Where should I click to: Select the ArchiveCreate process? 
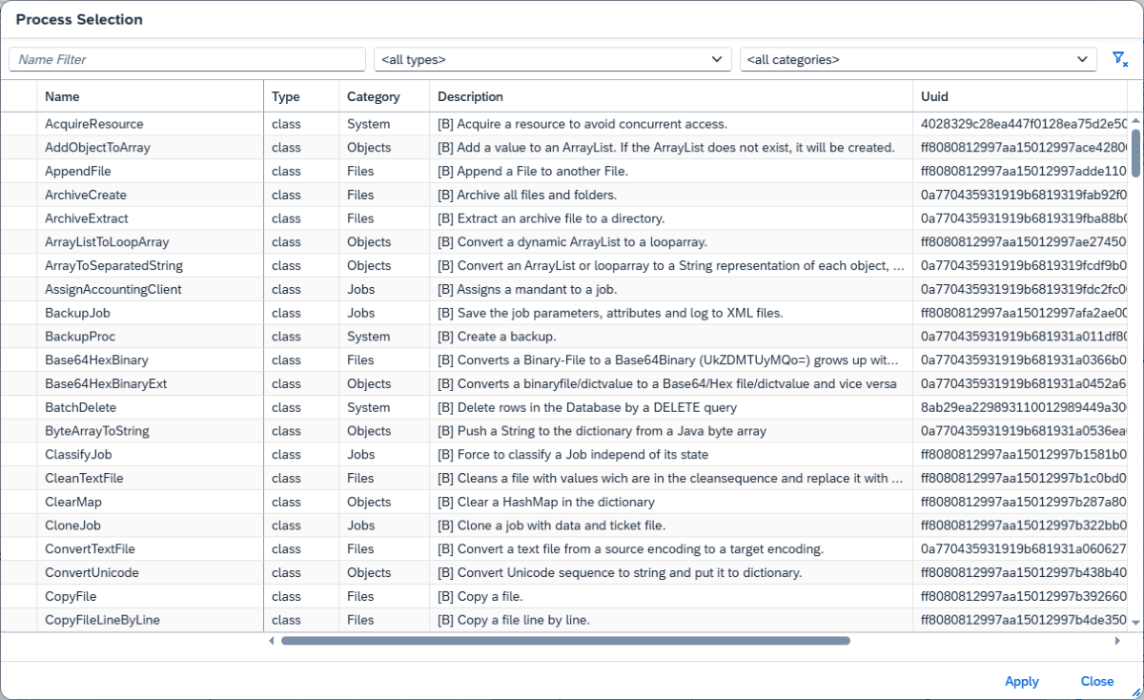click(86, 195)
